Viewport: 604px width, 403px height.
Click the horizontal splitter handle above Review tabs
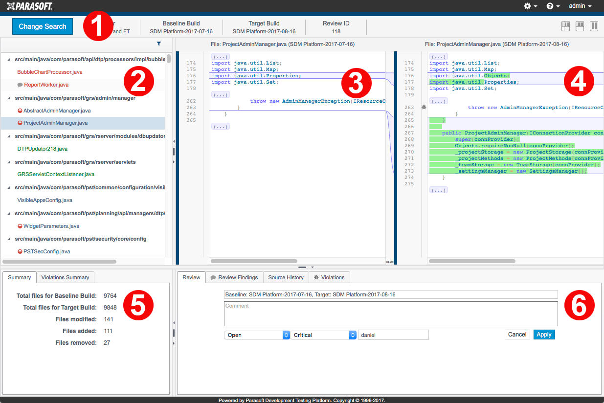click(x=302, y=268)
